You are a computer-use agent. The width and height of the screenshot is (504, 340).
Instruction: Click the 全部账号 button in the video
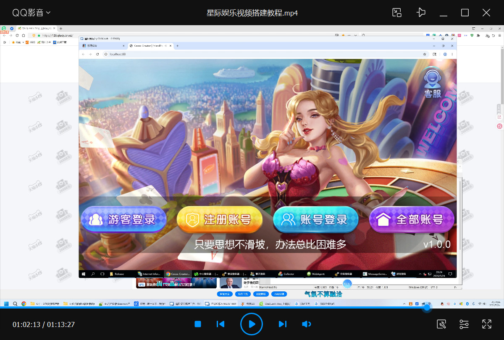(412, 219)
